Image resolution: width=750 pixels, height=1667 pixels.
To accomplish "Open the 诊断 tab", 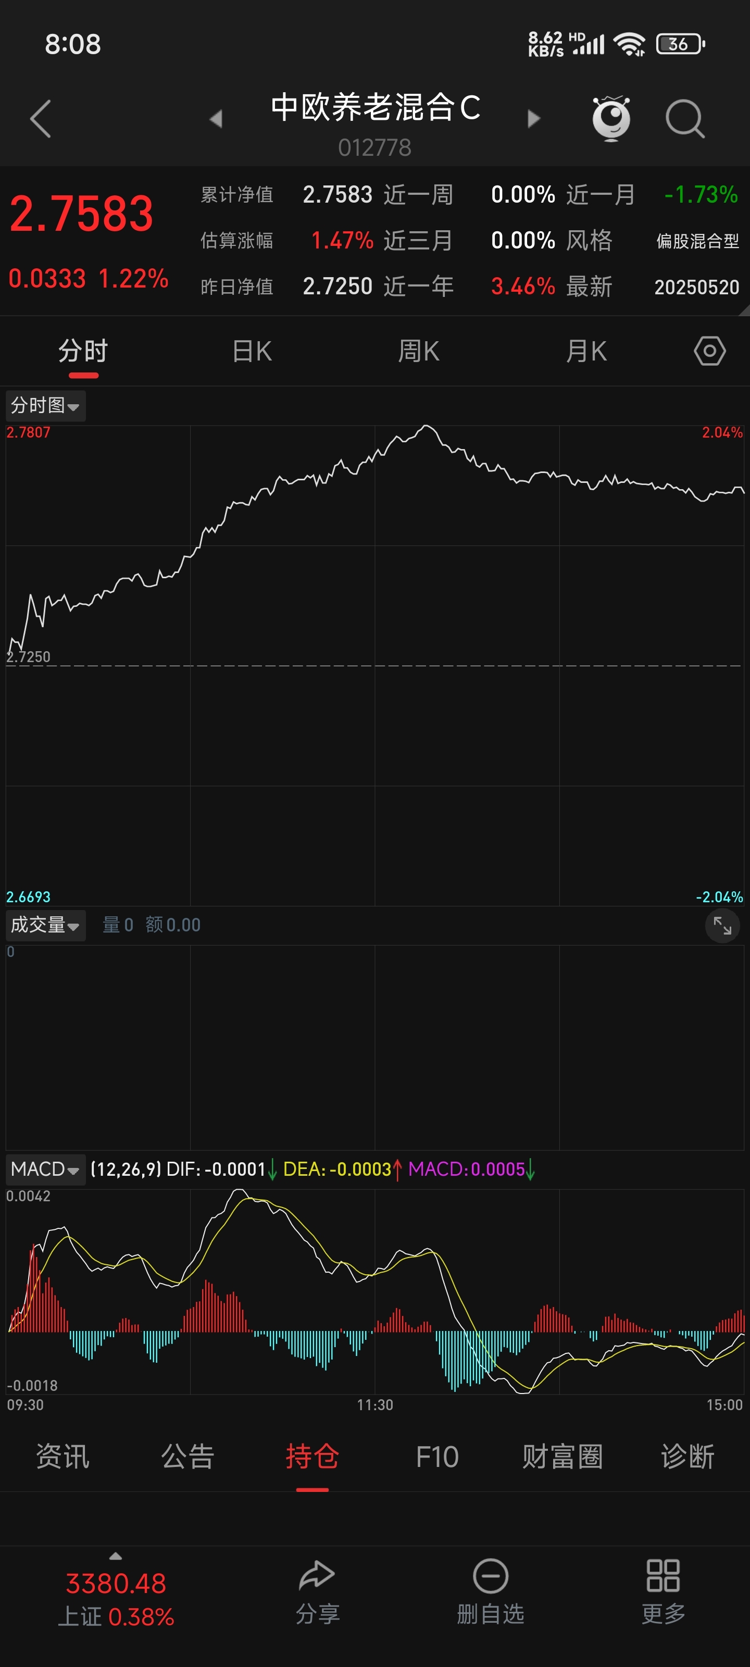I will (687, 1457).
